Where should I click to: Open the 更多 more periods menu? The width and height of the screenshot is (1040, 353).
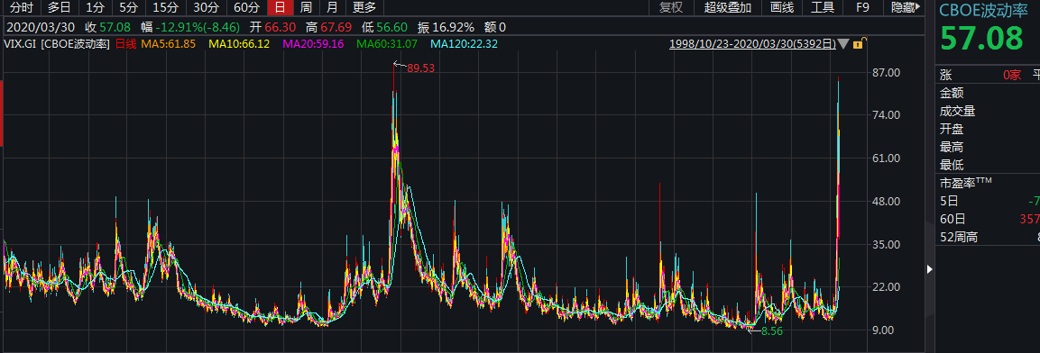point(364,7)
